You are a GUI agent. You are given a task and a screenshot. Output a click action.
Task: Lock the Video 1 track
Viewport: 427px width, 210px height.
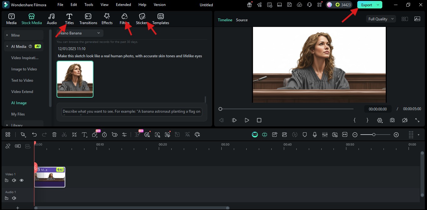tap(7, 180)
